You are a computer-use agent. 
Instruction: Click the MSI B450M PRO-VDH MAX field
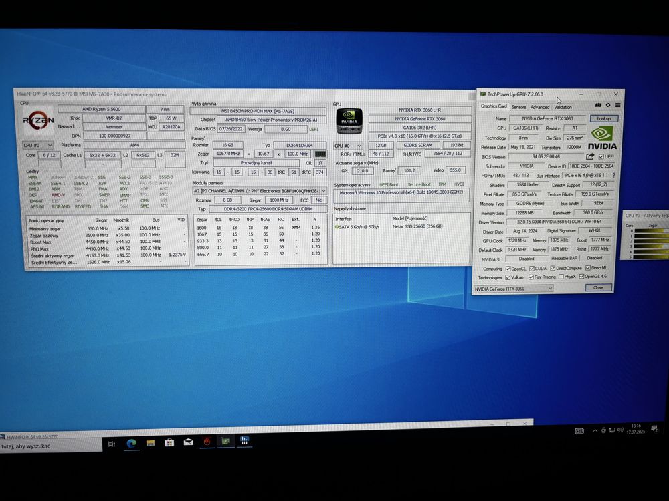258,111
